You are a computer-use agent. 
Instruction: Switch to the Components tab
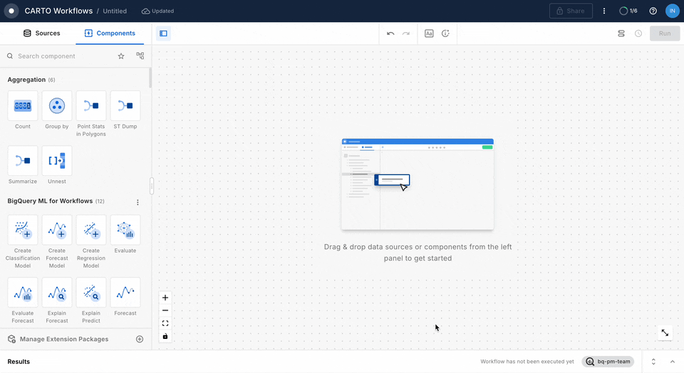110,33
